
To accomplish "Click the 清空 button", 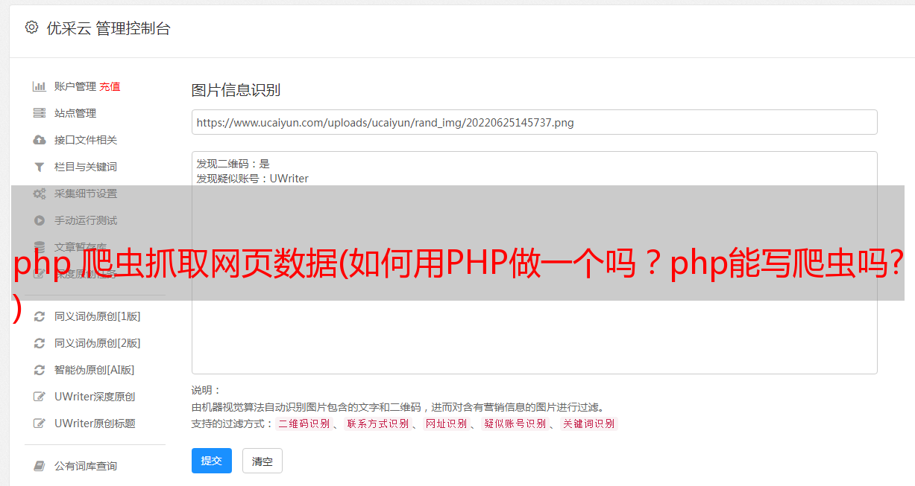I will pos(262,461).
